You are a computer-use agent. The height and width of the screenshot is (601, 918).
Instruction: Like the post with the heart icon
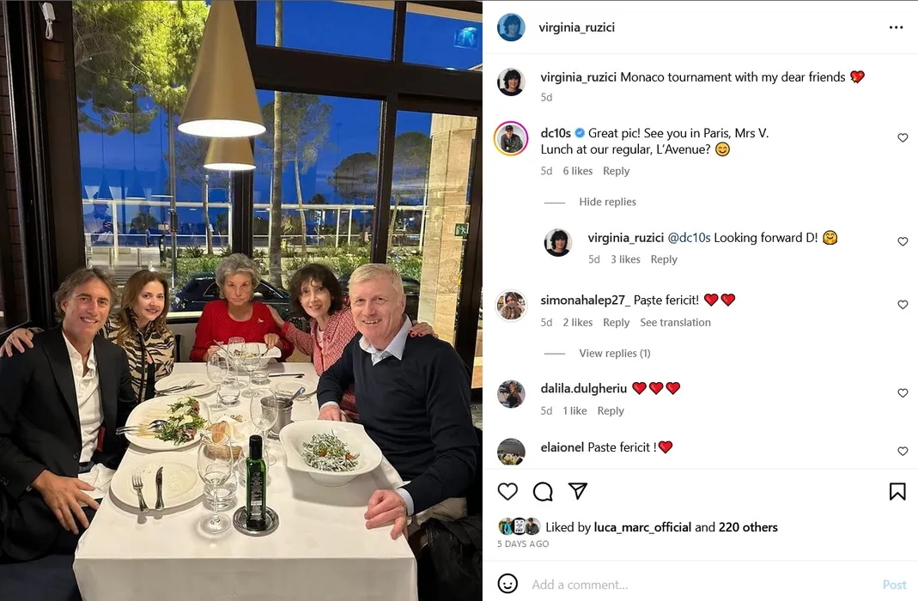pyautogui.click(x=508, y=492)
